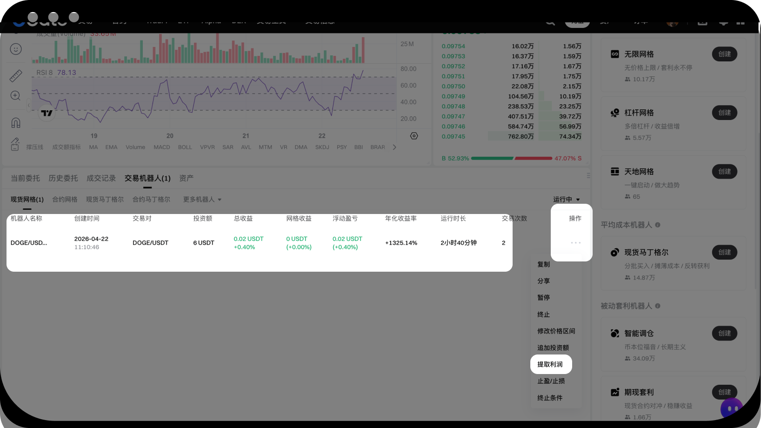The width and height of the screenshot is (761, 428).
Task: Toggle the Volume indicator
Action: coord(135,147)
